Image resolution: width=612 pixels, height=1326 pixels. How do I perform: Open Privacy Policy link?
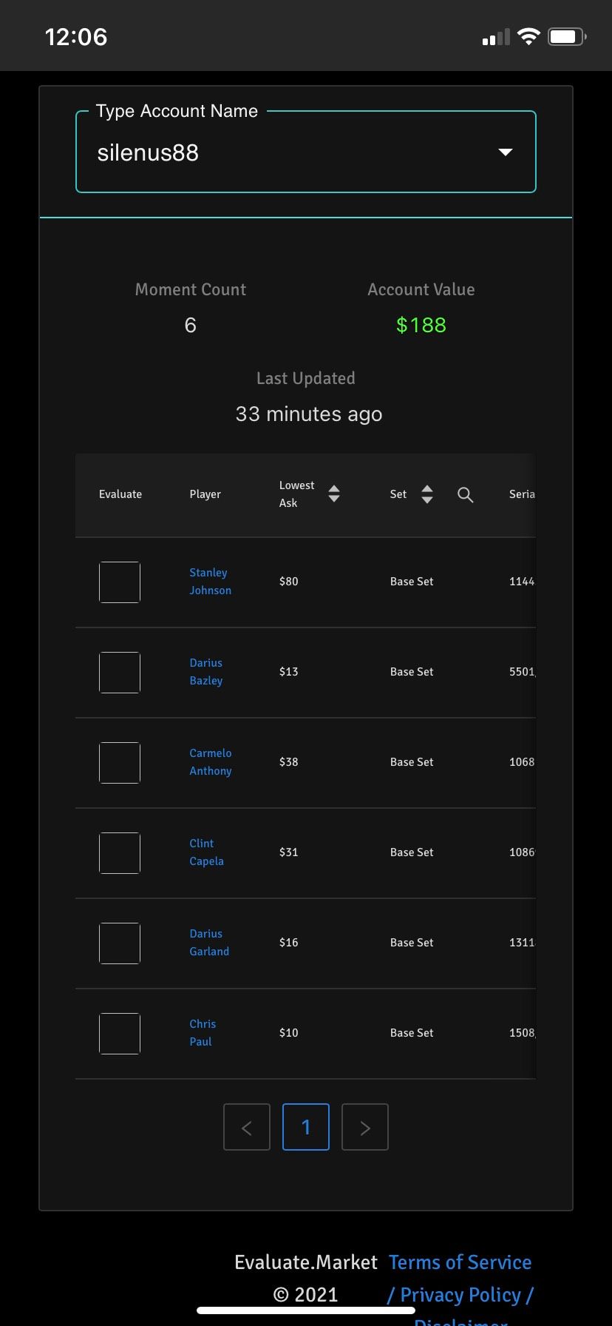pyautogui.click(x=460, y=1295)
